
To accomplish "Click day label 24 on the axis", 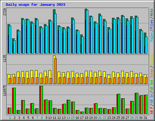I will 114,118.
